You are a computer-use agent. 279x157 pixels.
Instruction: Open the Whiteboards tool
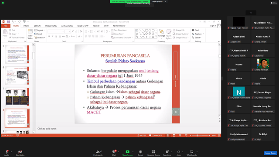click(x=191, y=153)
